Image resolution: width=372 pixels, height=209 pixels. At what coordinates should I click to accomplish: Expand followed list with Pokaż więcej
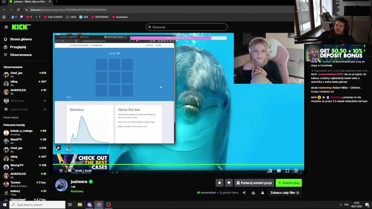pos(11,118)
